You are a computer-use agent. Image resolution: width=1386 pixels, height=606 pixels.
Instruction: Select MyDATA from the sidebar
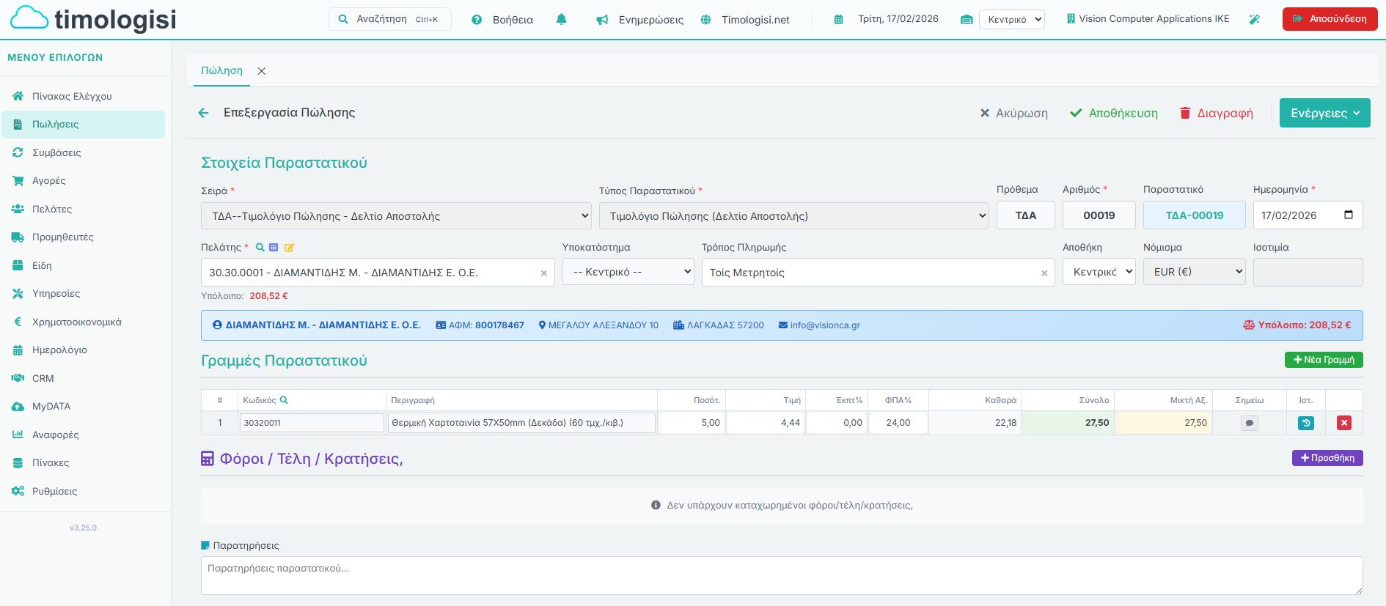click(x=51, y=406)
